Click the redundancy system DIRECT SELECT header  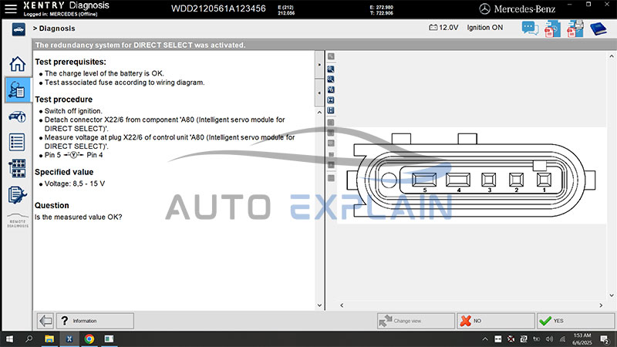click(x=140, y=45)
